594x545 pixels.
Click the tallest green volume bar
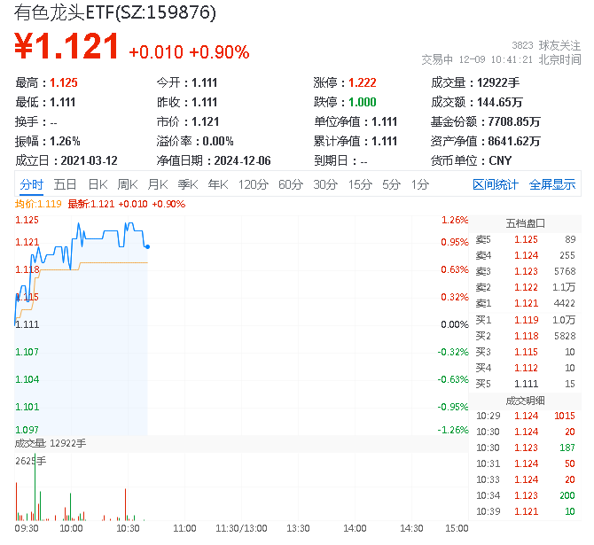[35, 487]
